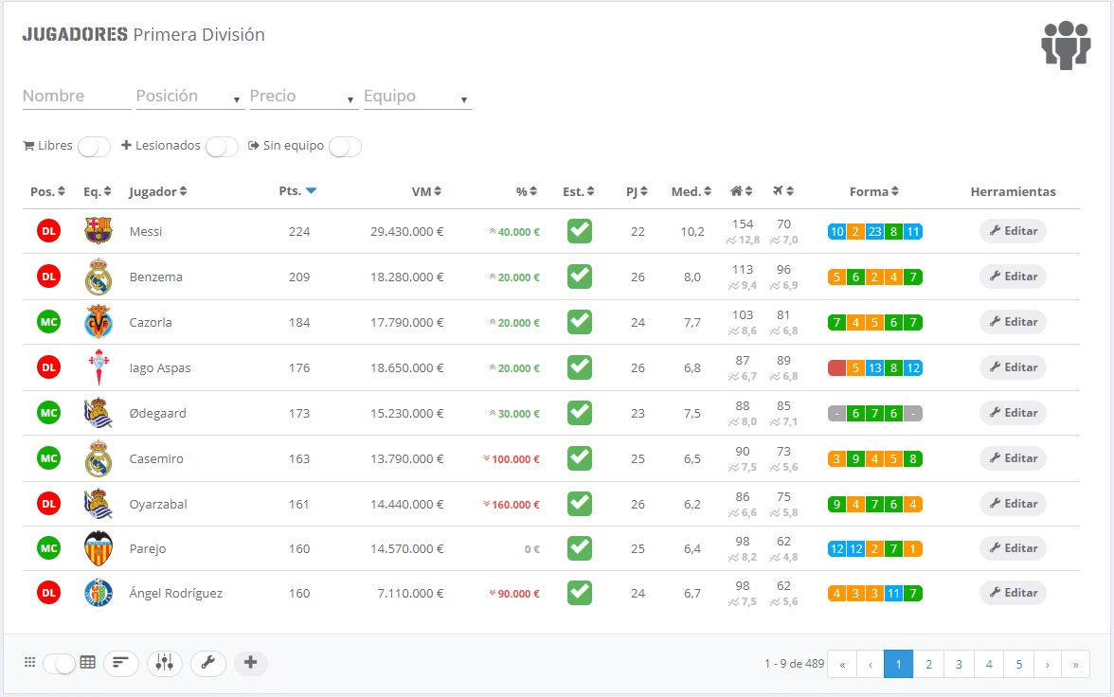Click the Nombre search input field
Image resolution: width=1114 pixels, height=697 pixels.
pos(77,97)
